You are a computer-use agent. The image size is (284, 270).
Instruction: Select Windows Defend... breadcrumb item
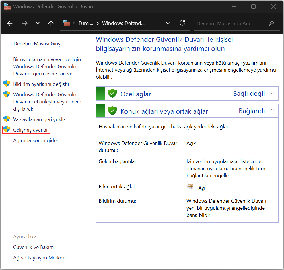(x=123, y=23)
